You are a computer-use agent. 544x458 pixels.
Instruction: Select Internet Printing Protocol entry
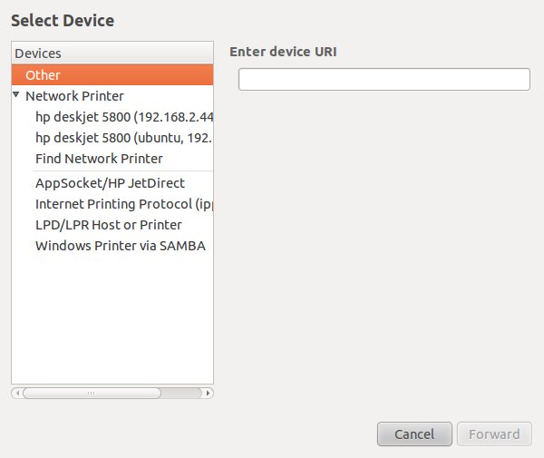pos(123,204)
